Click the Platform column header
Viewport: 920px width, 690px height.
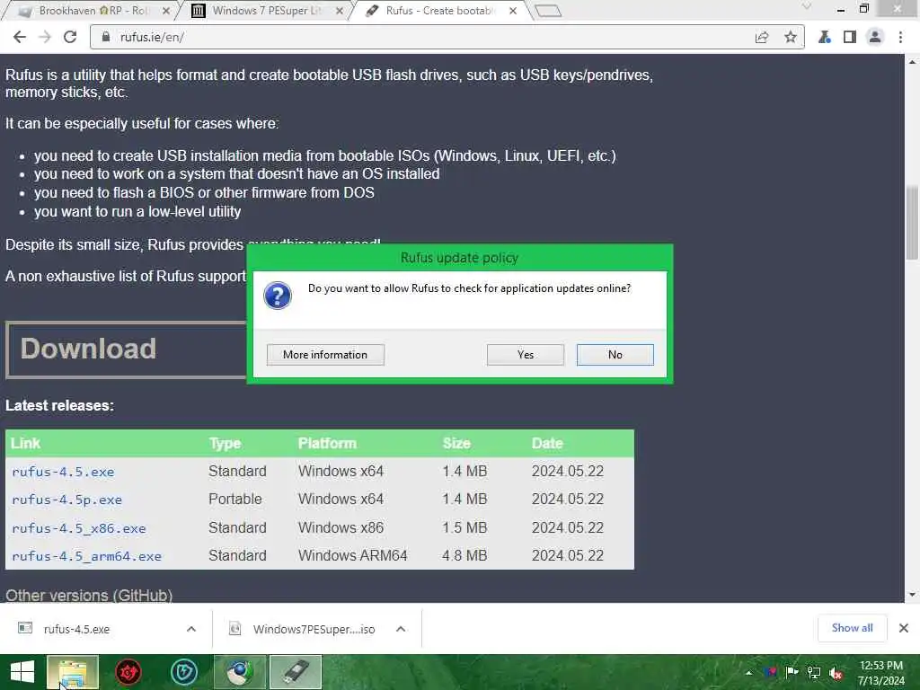point(327,444)
